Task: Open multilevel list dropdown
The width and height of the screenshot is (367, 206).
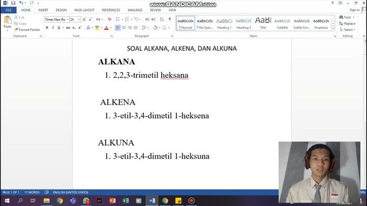Action: pyautogui.click(x=140, y=19)
